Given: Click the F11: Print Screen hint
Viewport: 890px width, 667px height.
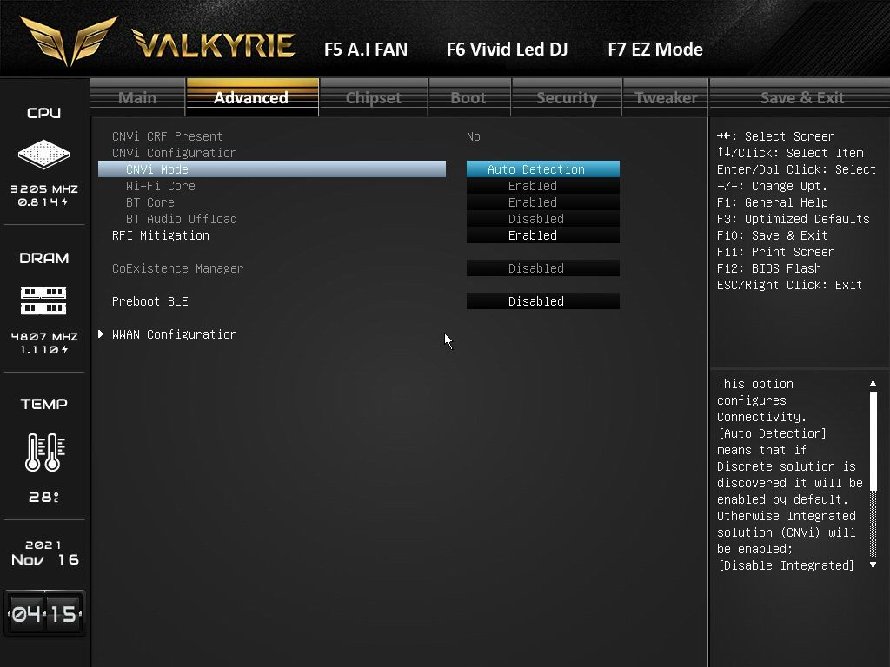Looking at the screenshot, I should [776, 251].
